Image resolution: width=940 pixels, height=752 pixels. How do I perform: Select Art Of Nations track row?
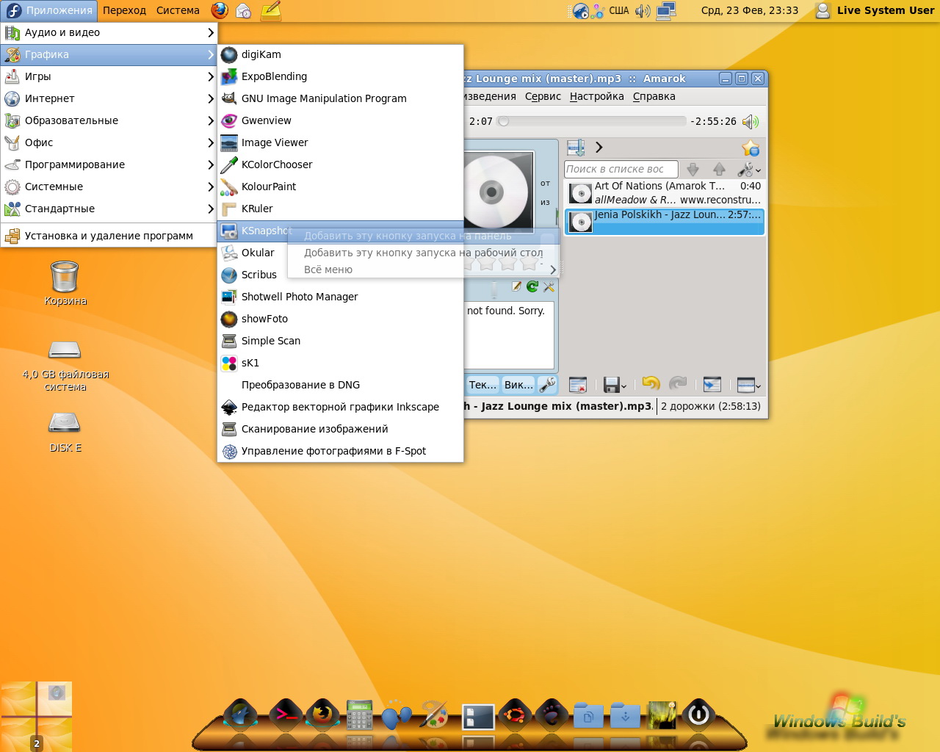point(665,193)
